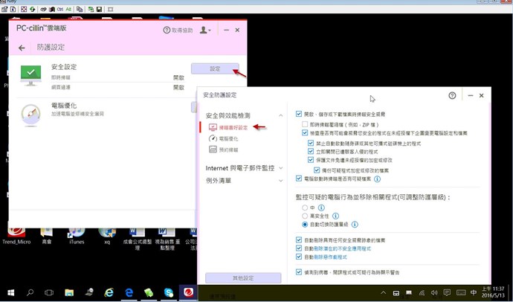The image size is (513, 302).
Task: Collapse the 安全與效能檢測 section
Action: (x=280, y=115)
